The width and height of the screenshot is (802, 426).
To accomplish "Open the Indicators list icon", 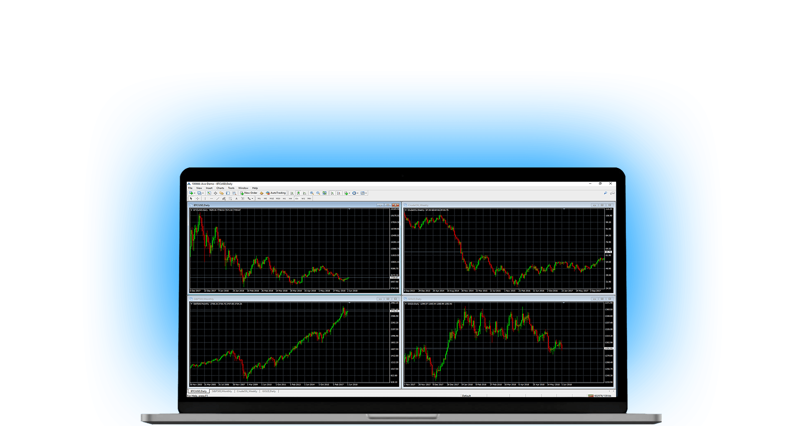I will pos(346,193).
